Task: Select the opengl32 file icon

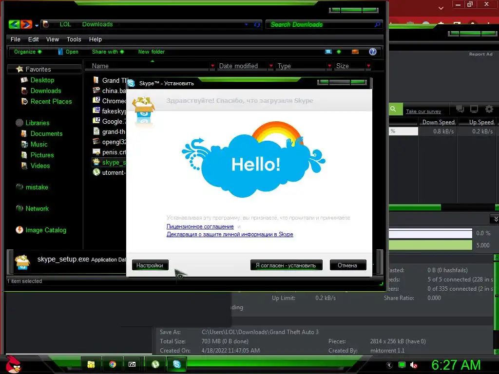Action: click(x=96, y=142)
